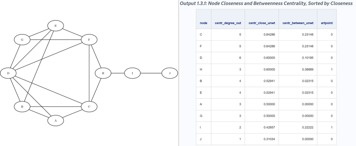
Task: Select graph node E at top
Action: coord(56,26)
